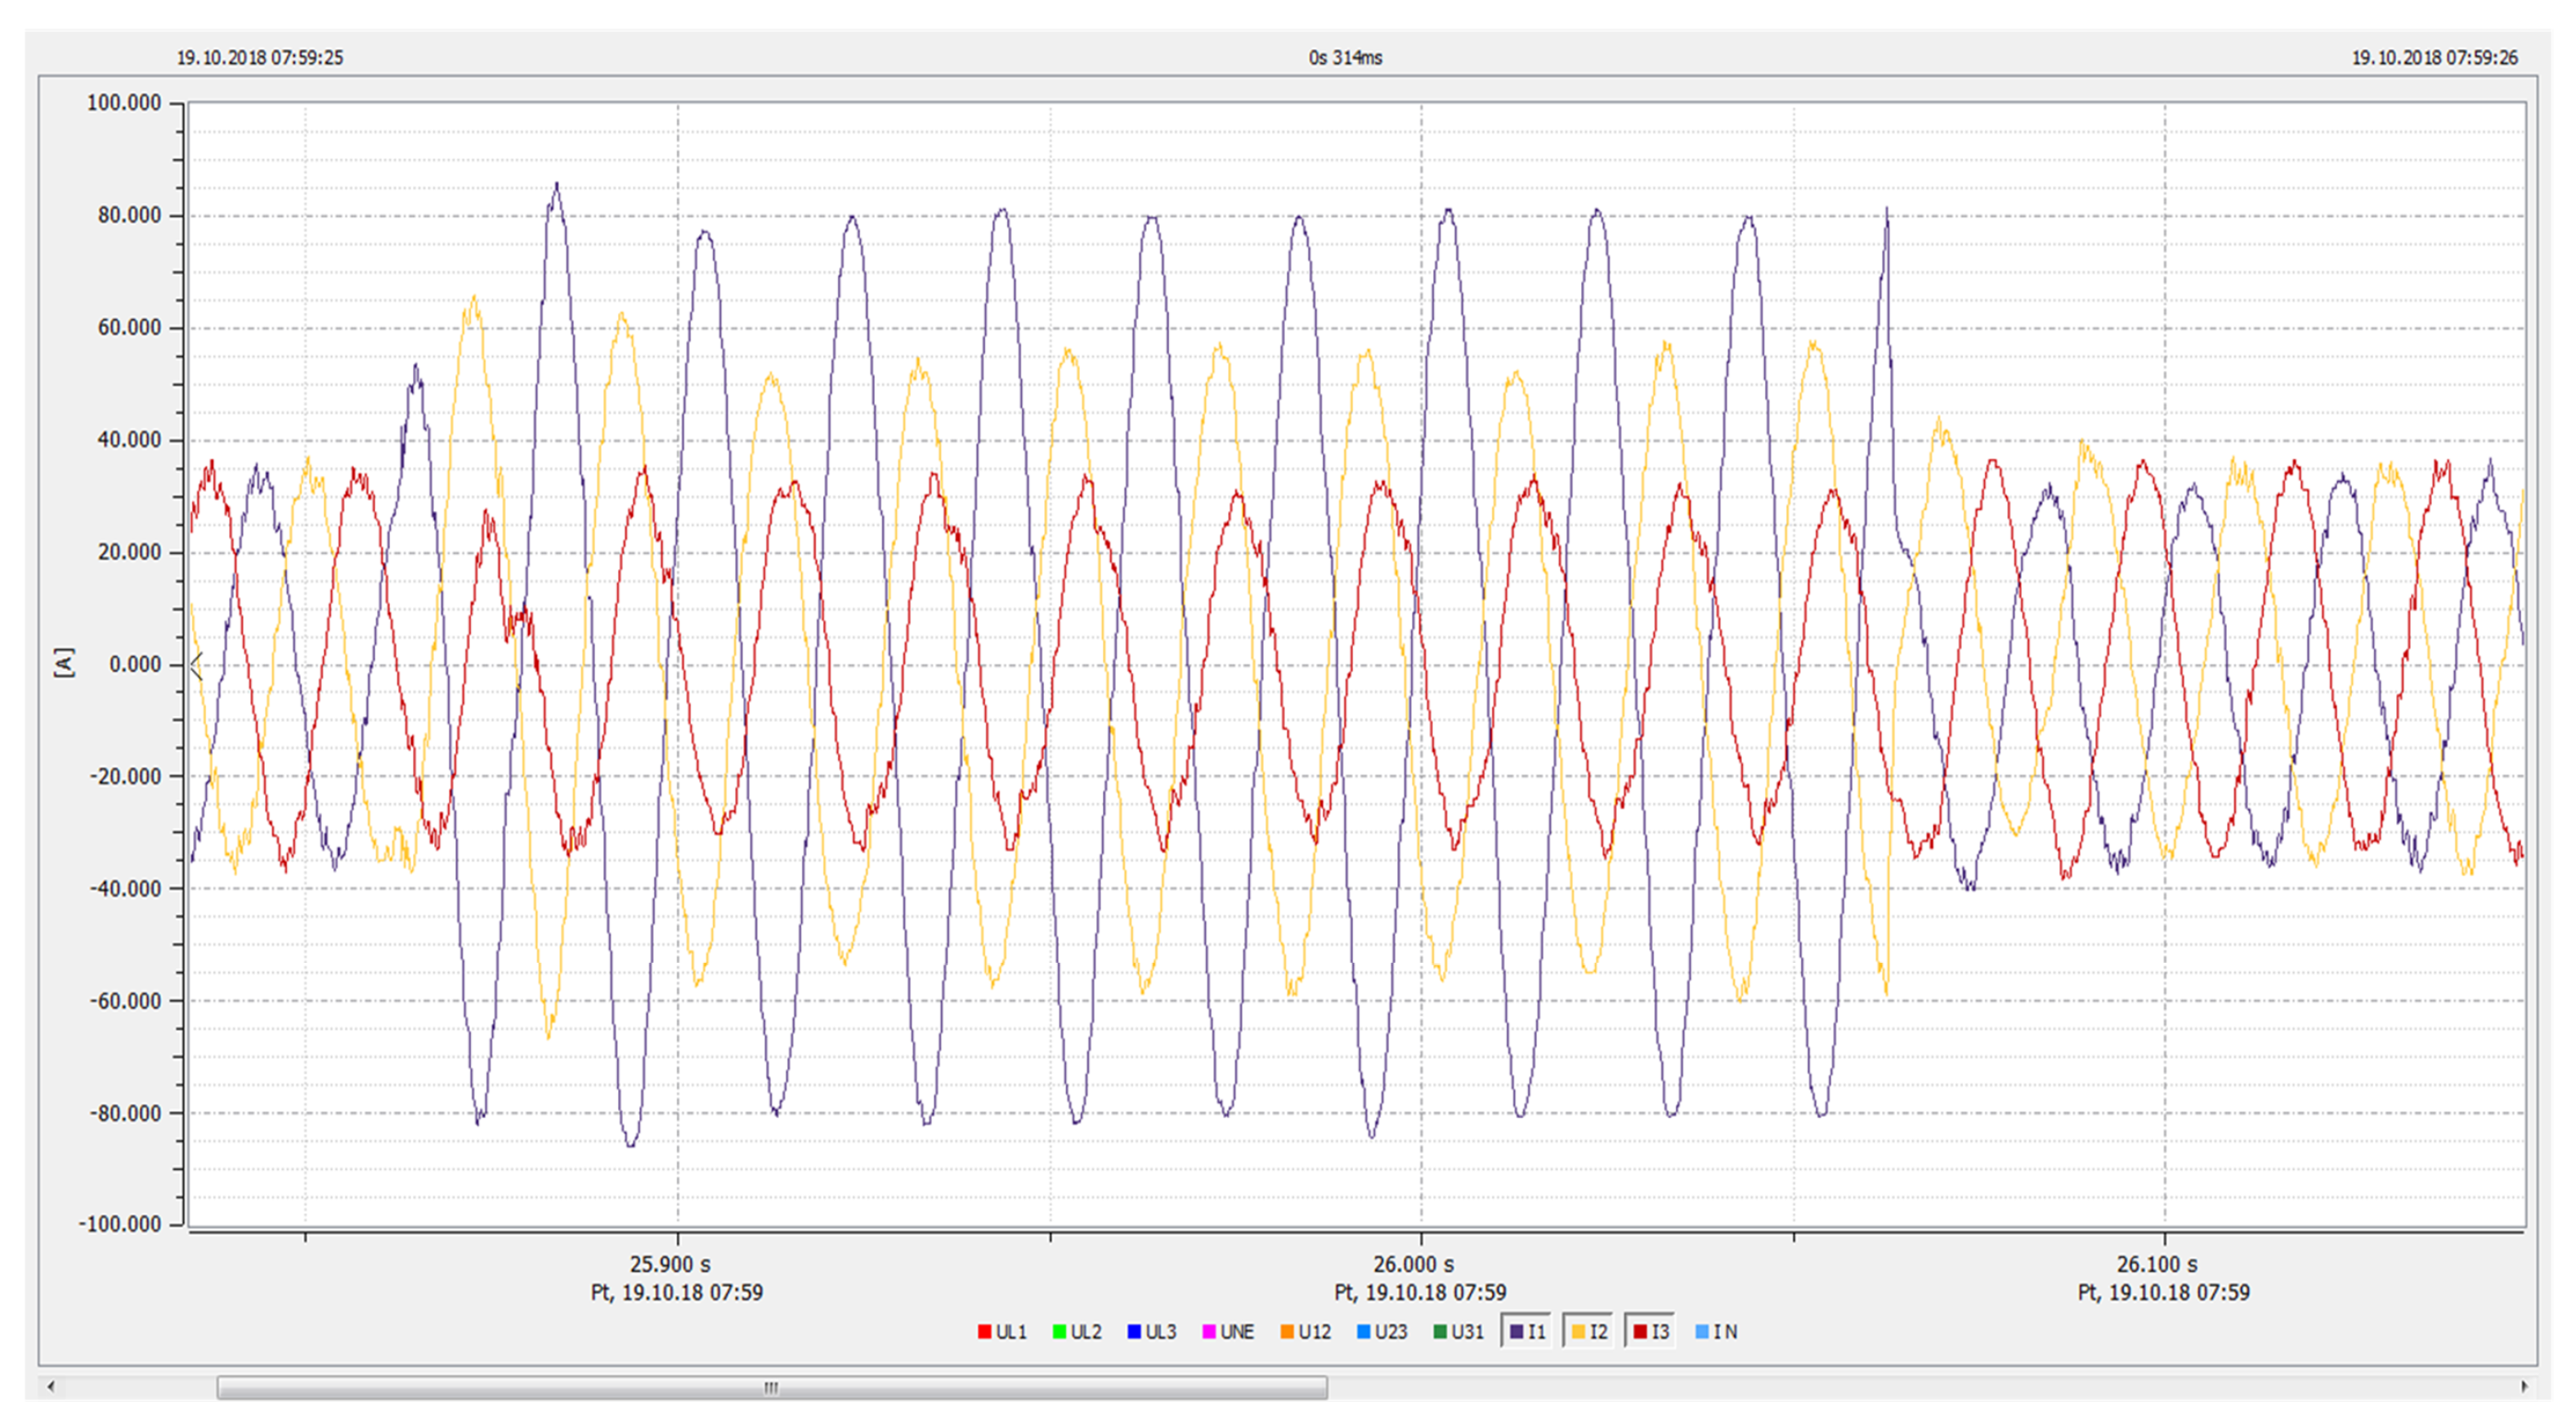Click the scroll right arrow of the horizontal scrollbar
The width and height of the screenshot is (2576, 1424).
point(2524,1387)
